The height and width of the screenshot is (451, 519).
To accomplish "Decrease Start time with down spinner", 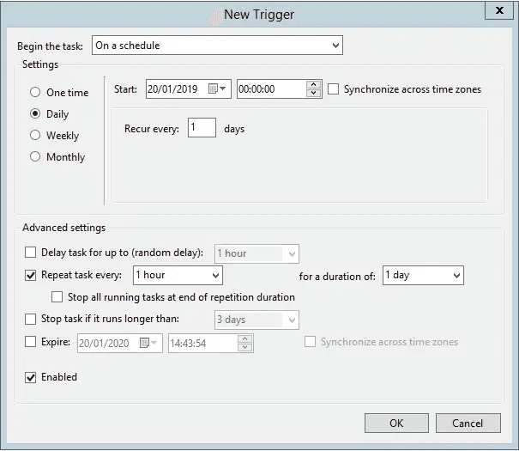I will point(313,93).
